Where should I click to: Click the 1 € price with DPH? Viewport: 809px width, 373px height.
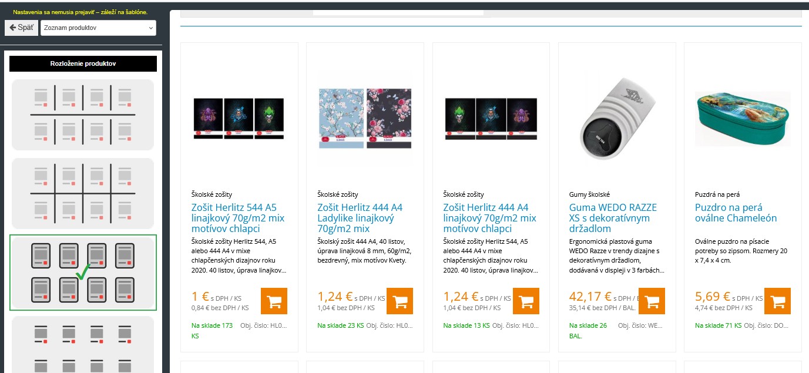(x=200, y=297)
